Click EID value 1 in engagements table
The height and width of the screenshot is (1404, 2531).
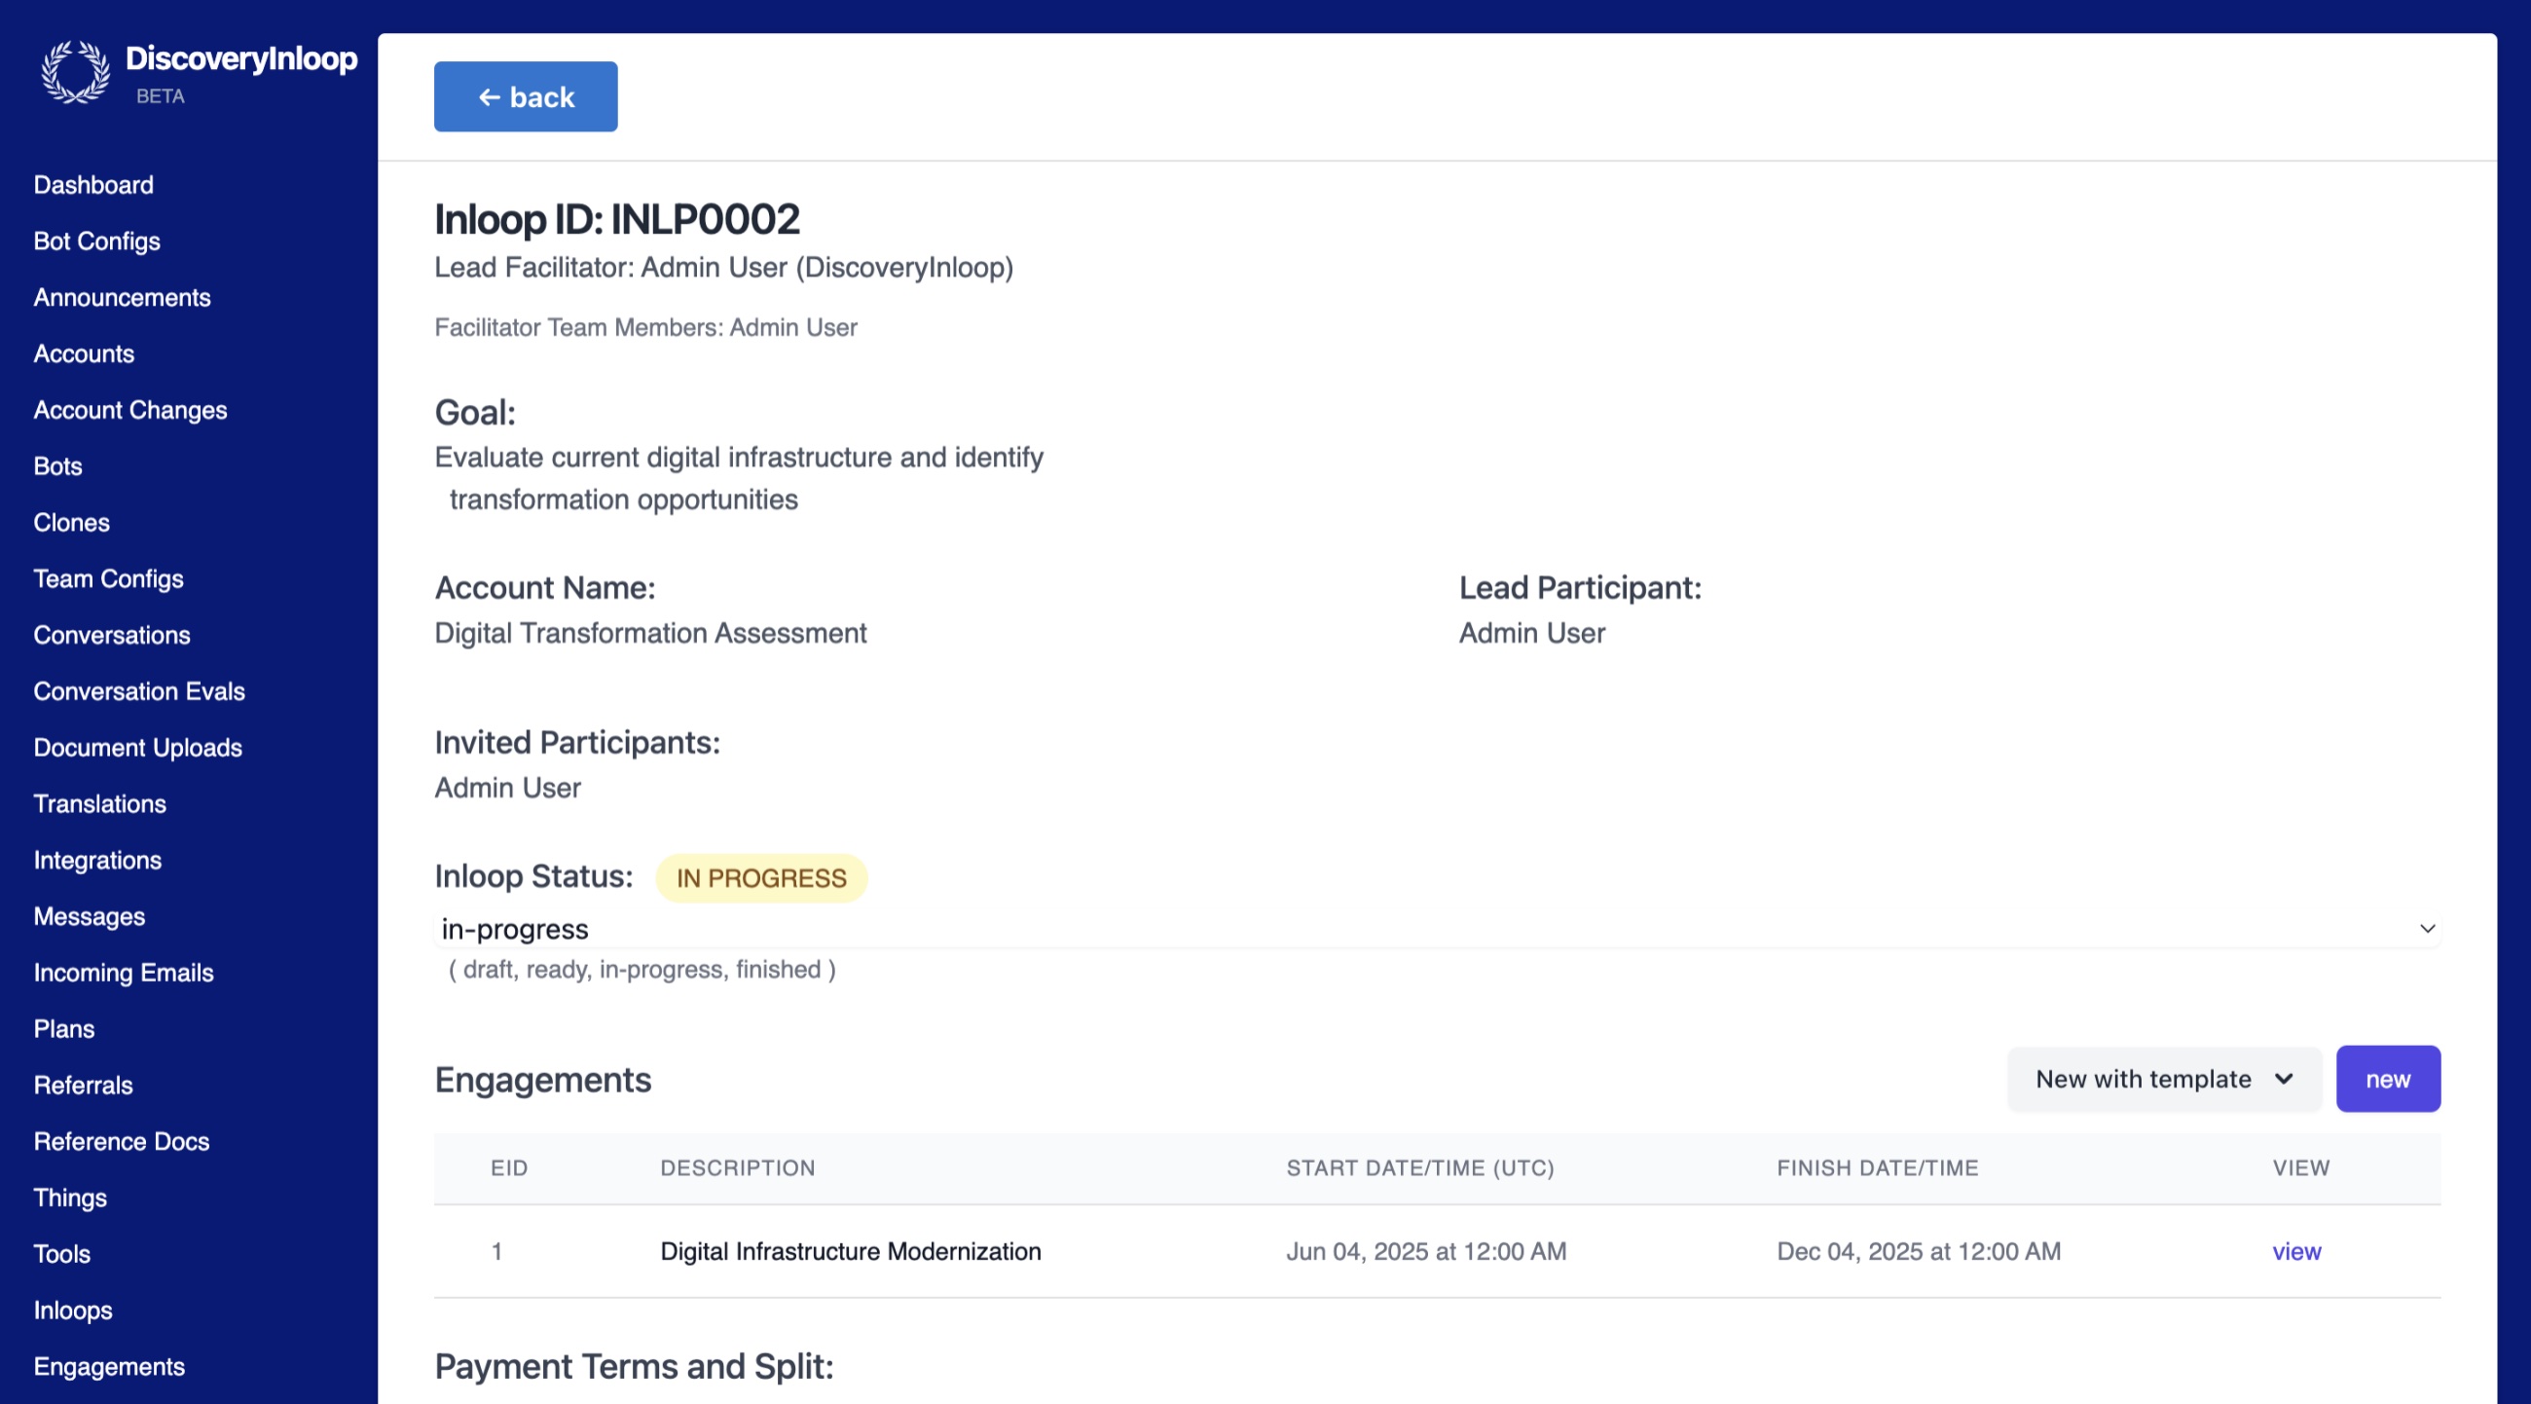(x=497, y=1252)
